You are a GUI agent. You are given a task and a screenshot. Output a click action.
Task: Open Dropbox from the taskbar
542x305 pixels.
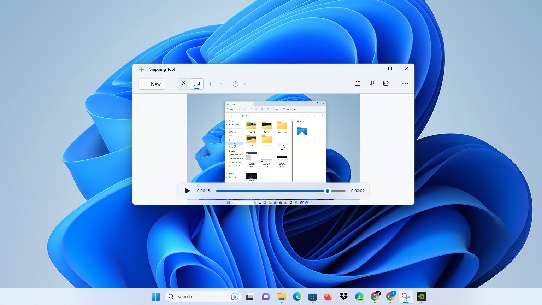click(343, 297)
